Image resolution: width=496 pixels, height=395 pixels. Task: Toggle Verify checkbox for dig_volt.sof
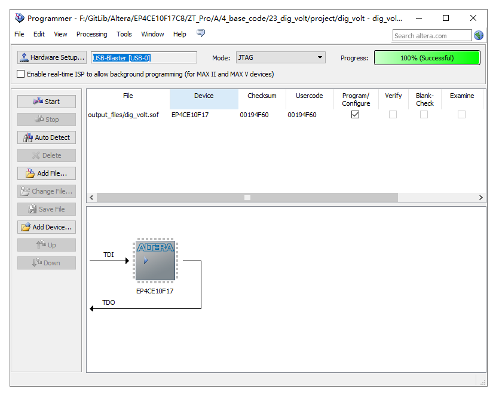tap(393, 115)
